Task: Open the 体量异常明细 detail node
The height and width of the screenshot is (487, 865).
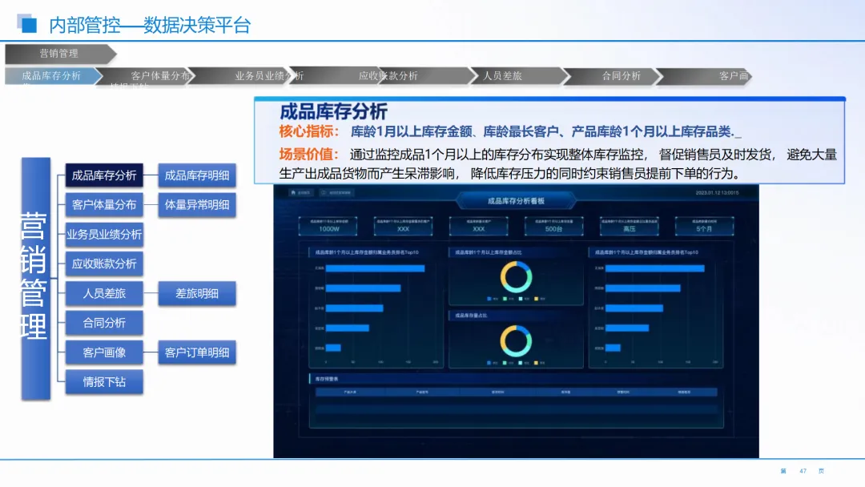Action: (197, 204)
